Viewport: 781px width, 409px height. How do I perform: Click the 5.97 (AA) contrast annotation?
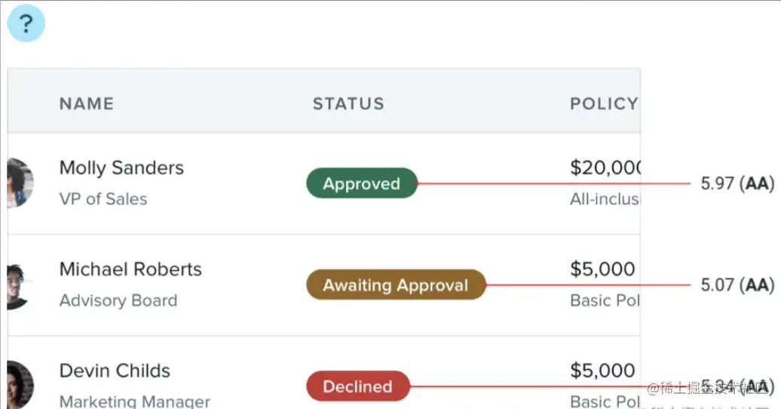737,183
